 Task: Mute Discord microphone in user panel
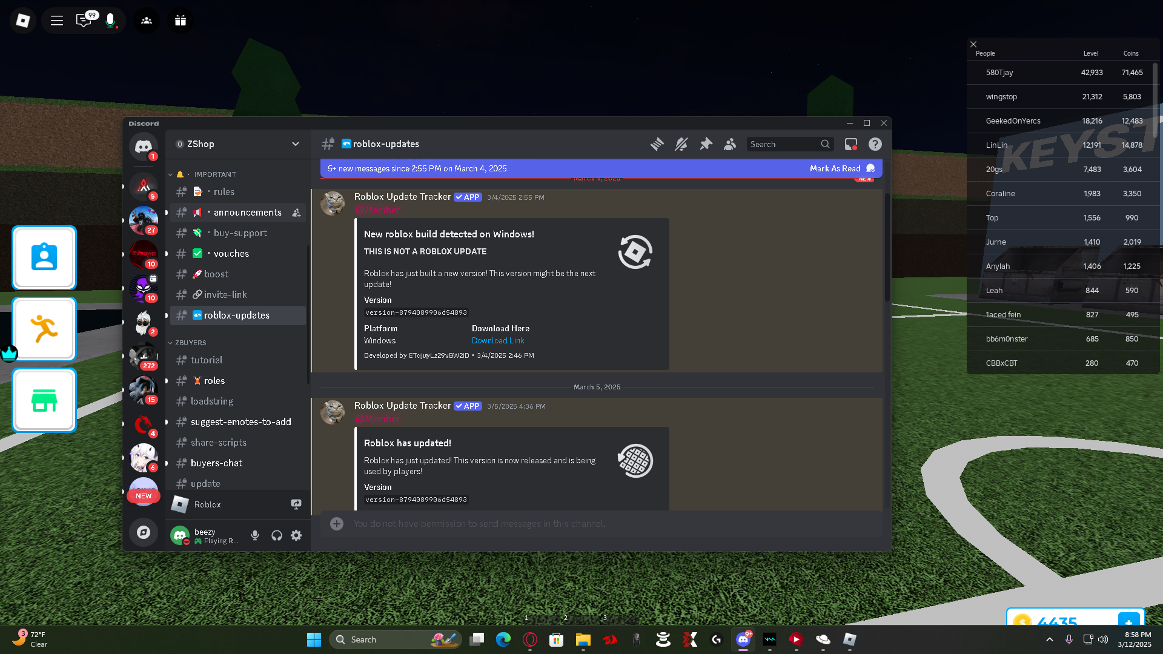(255, 535)
